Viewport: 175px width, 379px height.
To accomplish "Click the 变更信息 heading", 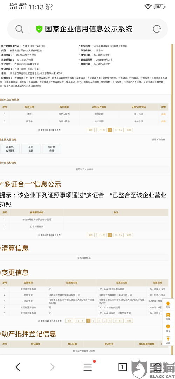I will coord(15,273).
